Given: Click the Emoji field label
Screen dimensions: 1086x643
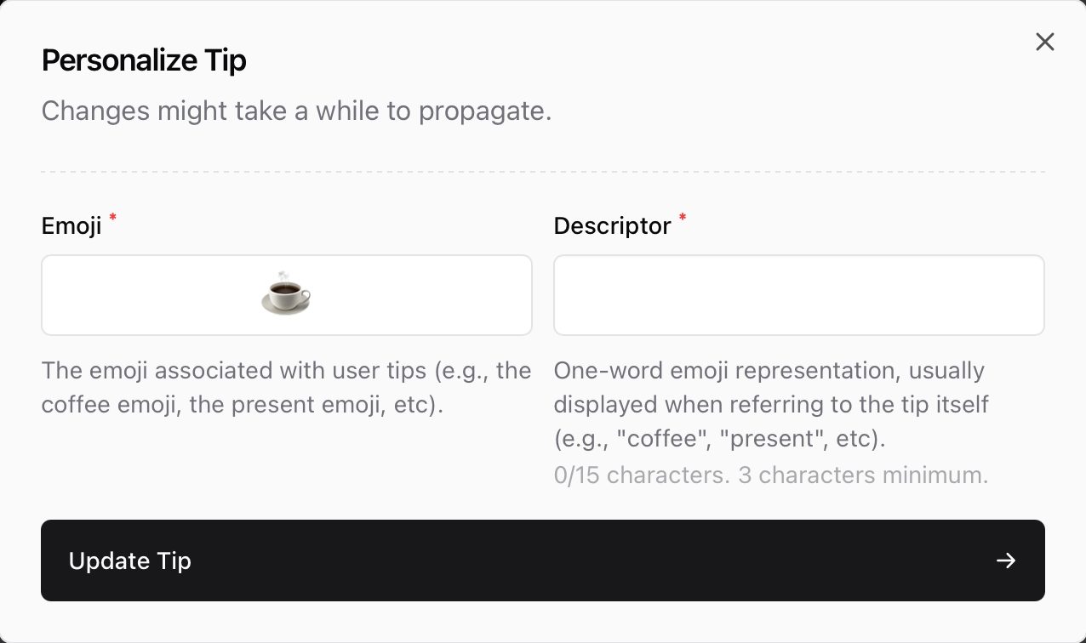Looking at the screenshot, I should click(x=71, y=225).
